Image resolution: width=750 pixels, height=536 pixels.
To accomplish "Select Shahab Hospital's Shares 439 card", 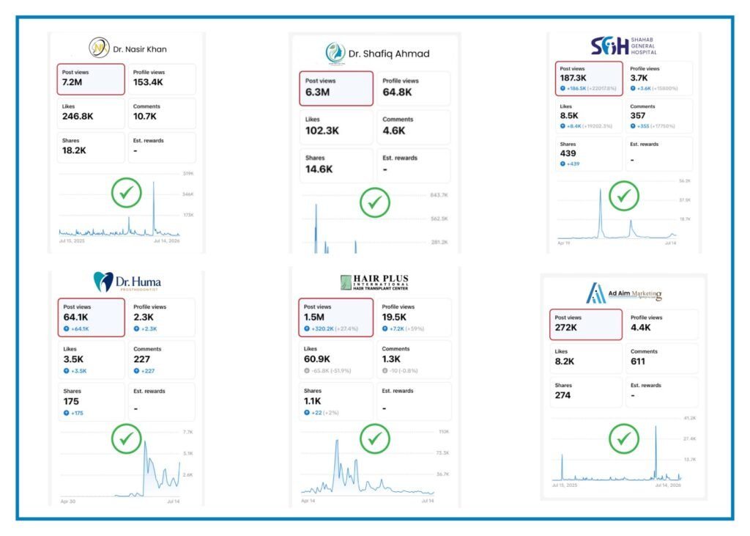I will click(589, 154).
